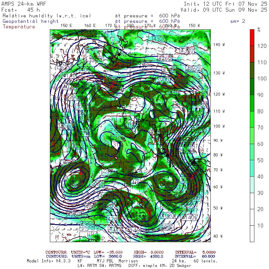Click the turquoise 40-50 legend color band
This screenshot has height=269, width=269.
coord(252,168)
